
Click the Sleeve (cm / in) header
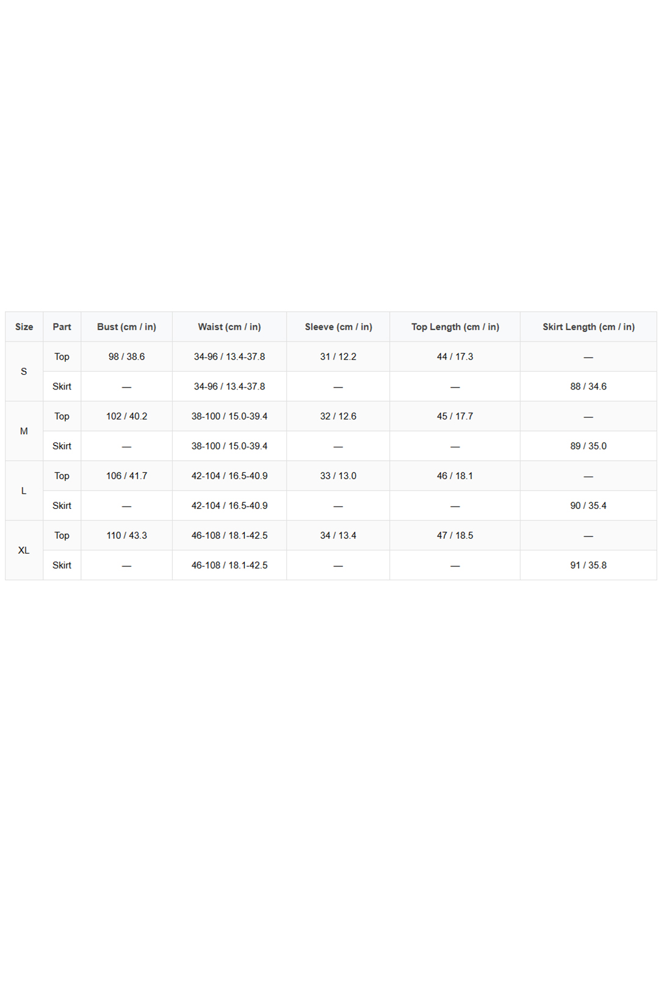338,327
